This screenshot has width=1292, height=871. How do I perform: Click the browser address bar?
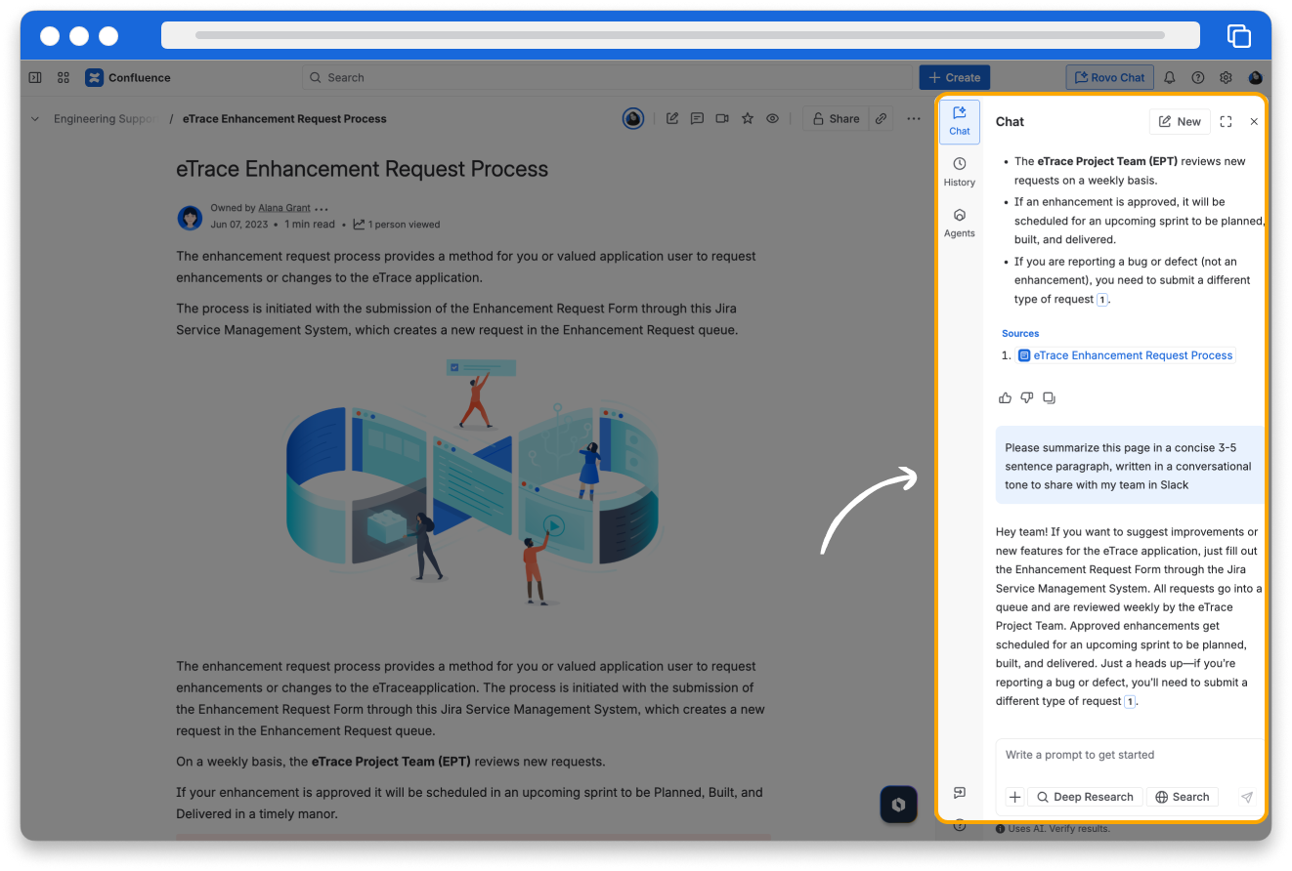680,35
